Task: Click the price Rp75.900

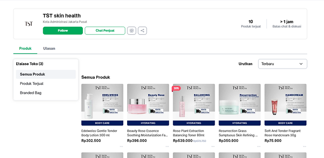Action: pyautogui.click(x=273, y=141)
